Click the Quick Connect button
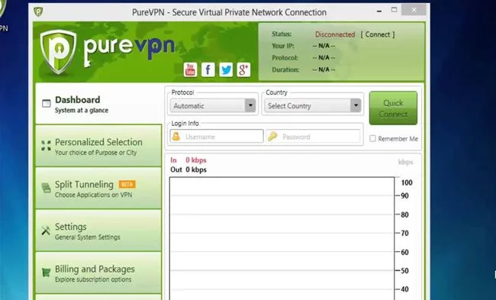The image size is (496, 300). tap(393, 108)
